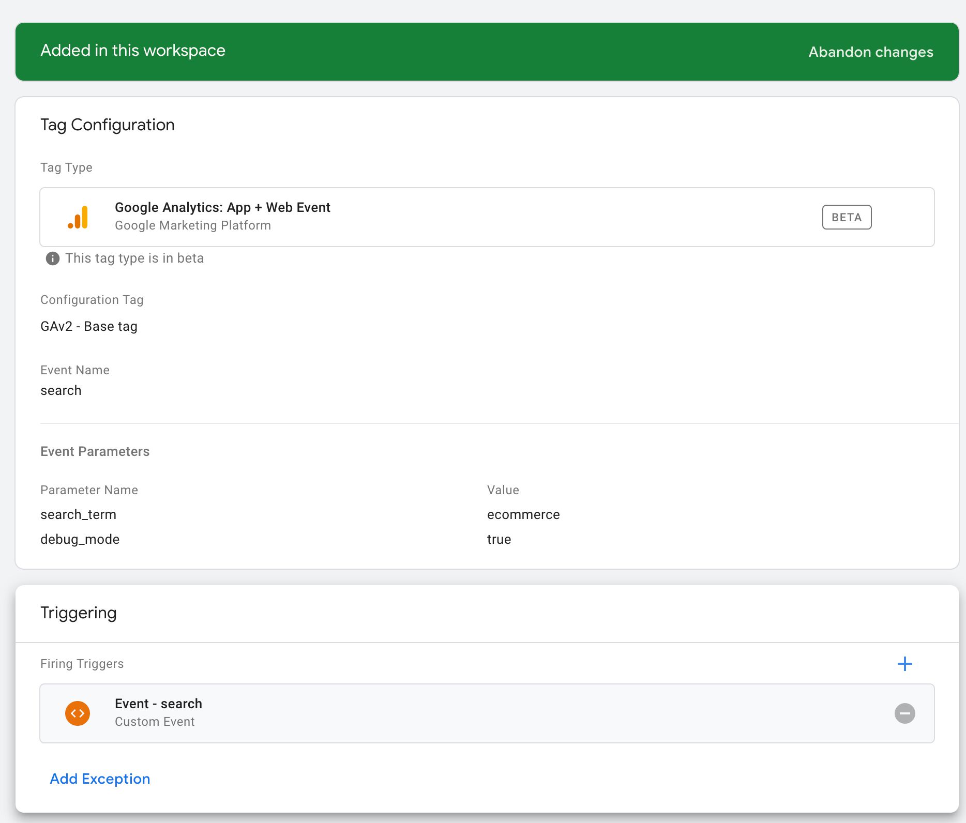This screenshot has height=823, width=966.
Task: Remove the Event - search trigger
Action: tap(904, 713)
